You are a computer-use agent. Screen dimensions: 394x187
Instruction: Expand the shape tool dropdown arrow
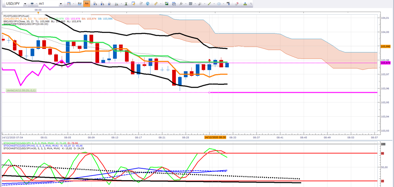point(223,4)
